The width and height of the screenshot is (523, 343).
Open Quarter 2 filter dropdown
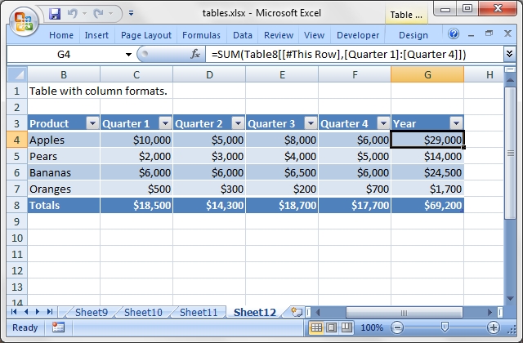tap(238, 123)
